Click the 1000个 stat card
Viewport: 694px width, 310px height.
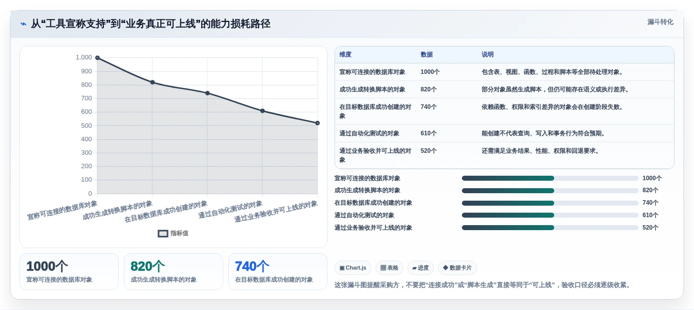(x=69, y=272)
